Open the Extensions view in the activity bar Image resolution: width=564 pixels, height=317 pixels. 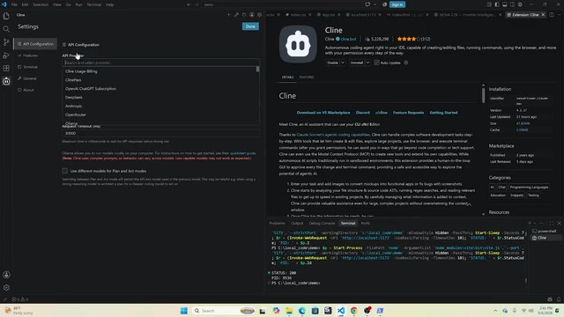6,68
